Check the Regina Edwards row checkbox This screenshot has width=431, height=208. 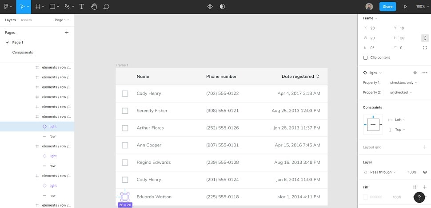click(125, 162)
